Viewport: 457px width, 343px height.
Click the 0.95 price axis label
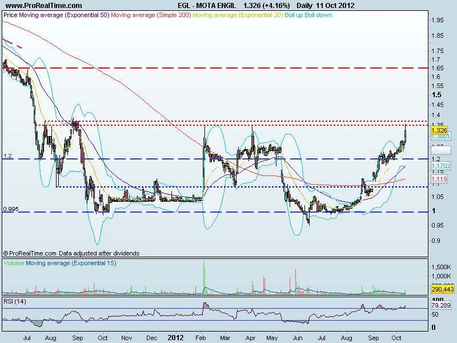pos(438,225)
